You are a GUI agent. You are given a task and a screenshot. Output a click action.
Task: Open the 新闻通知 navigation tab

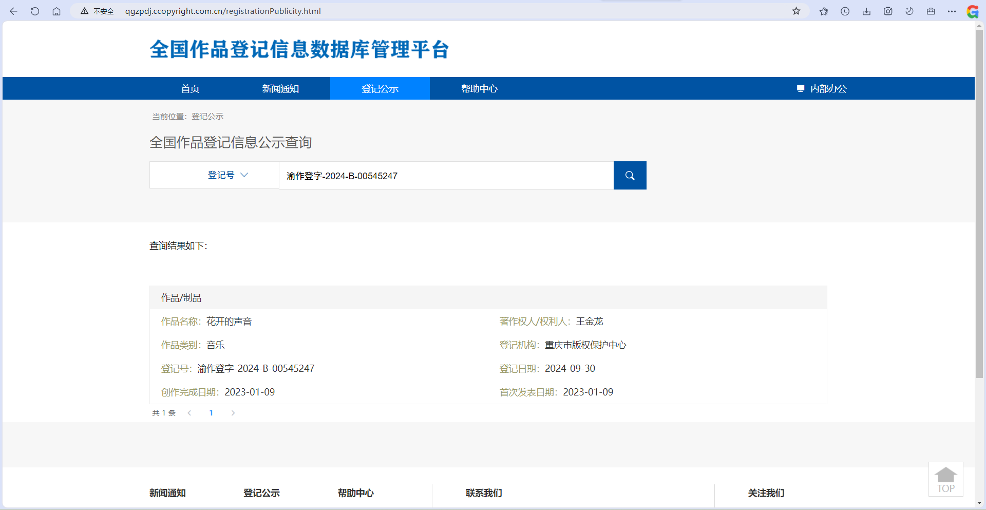280,89
